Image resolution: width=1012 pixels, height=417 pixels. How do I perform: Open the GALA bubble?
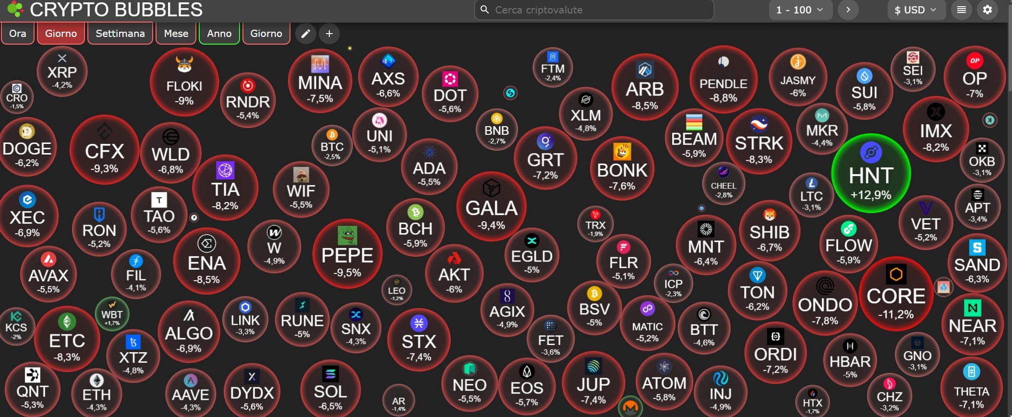(x=492, y=207)
